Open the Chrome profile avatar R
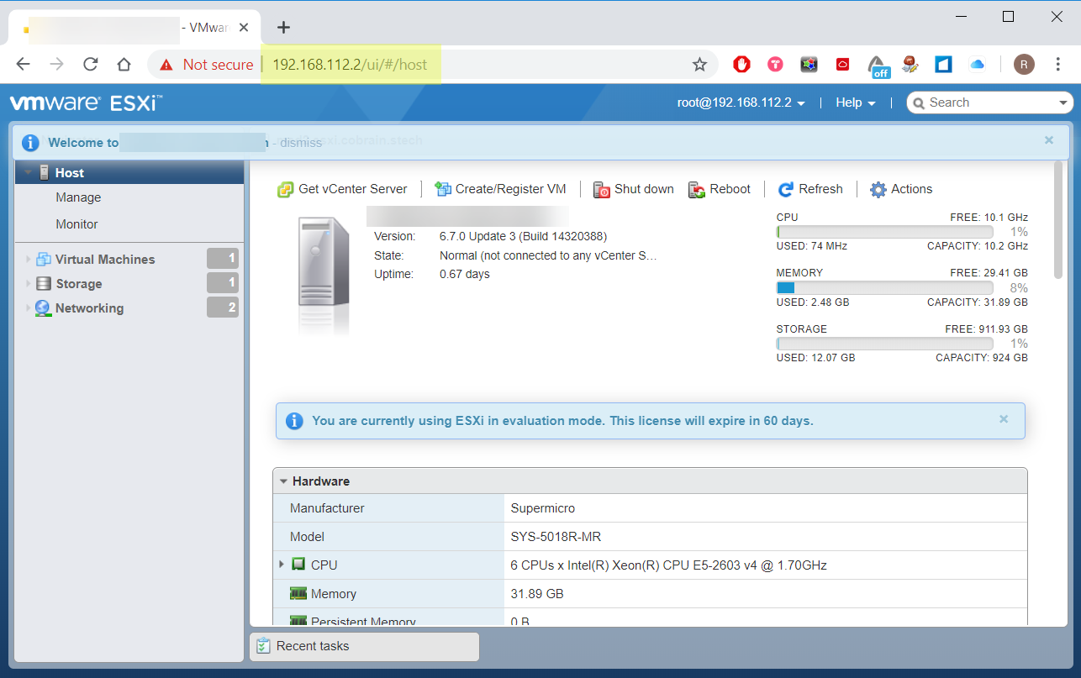 tap(1024, 65)
